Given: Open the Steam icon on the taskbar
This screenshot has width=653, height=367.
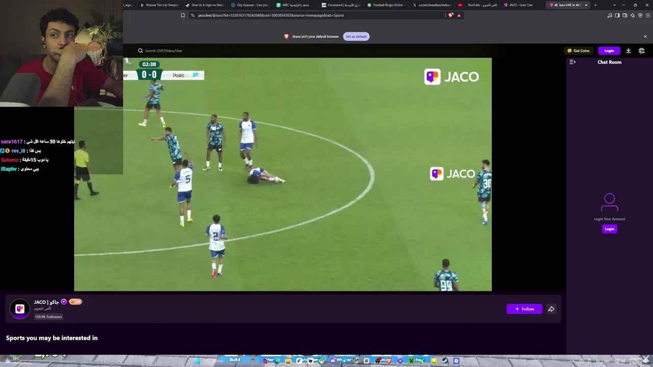Looking at the screenshot, I should click(x=445, y=361).
